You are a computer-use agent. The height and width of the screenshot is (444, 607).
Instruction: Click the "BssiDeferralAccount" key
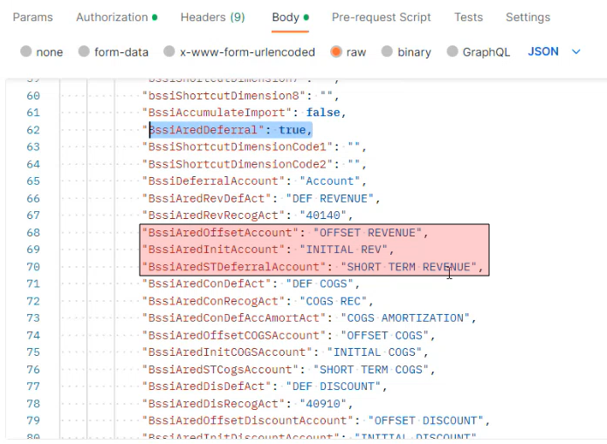214,181
